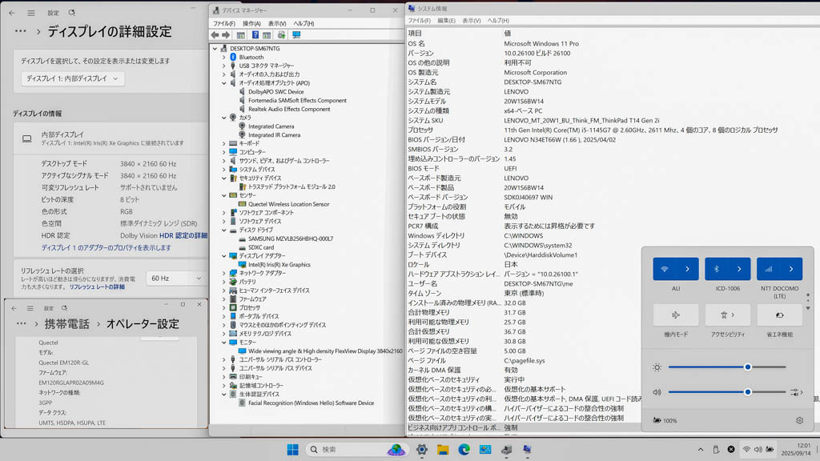This screenshot has height=461, width=820.
Task: Collapse the ディスプレイ アダプター node
Action: tap(224, 256)
